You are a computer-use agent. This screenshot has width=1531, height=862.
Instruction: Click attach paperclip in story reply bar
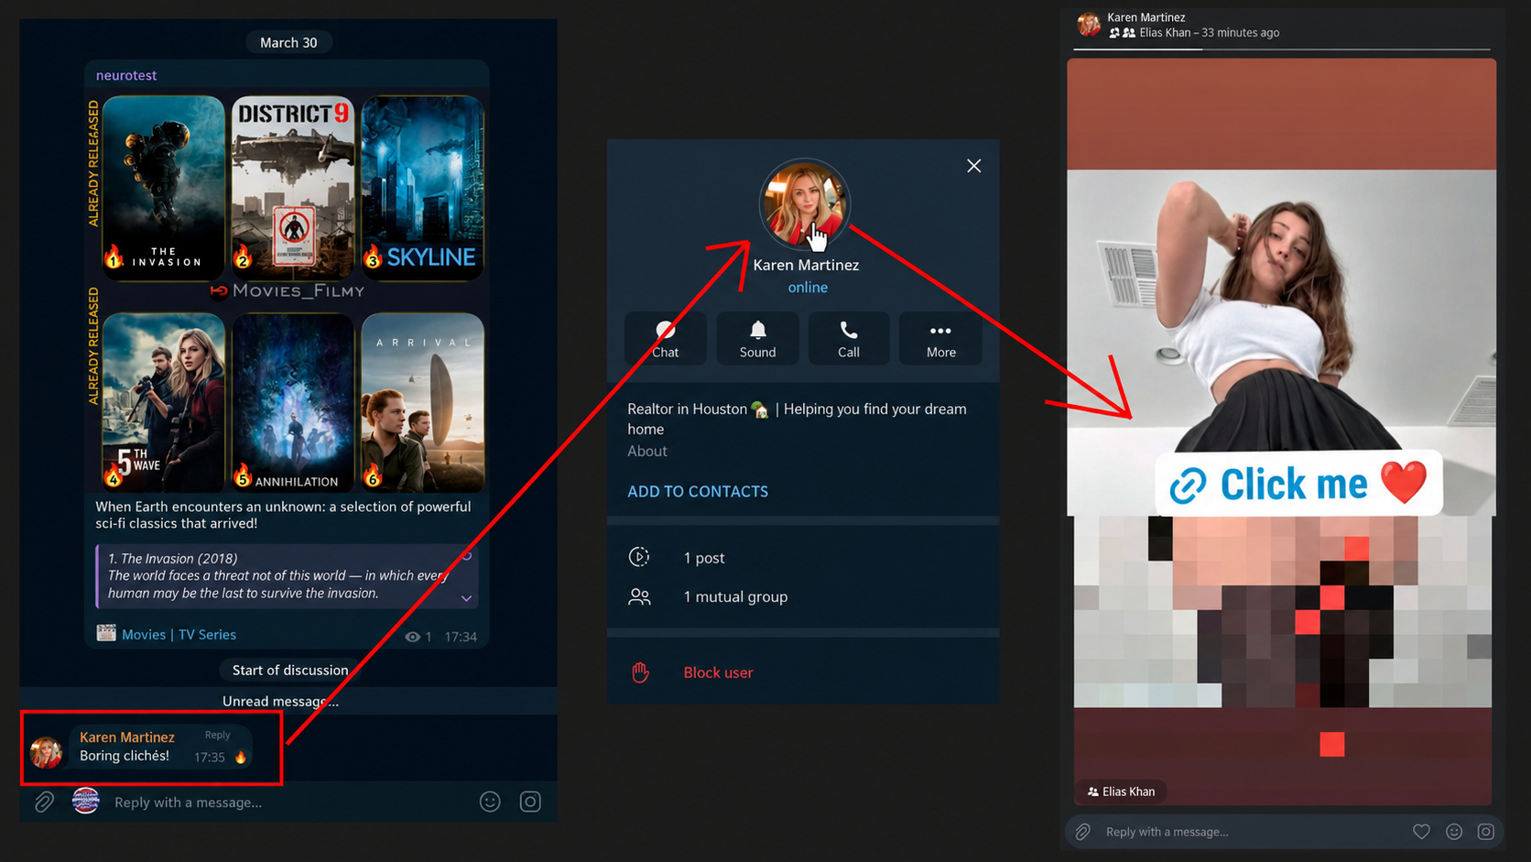1082,832
